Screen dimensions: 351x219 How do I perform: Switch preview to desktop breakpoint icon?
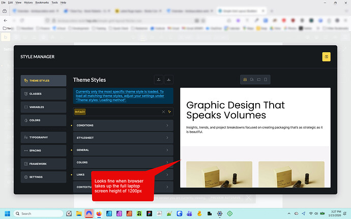(x=245, y=80)
